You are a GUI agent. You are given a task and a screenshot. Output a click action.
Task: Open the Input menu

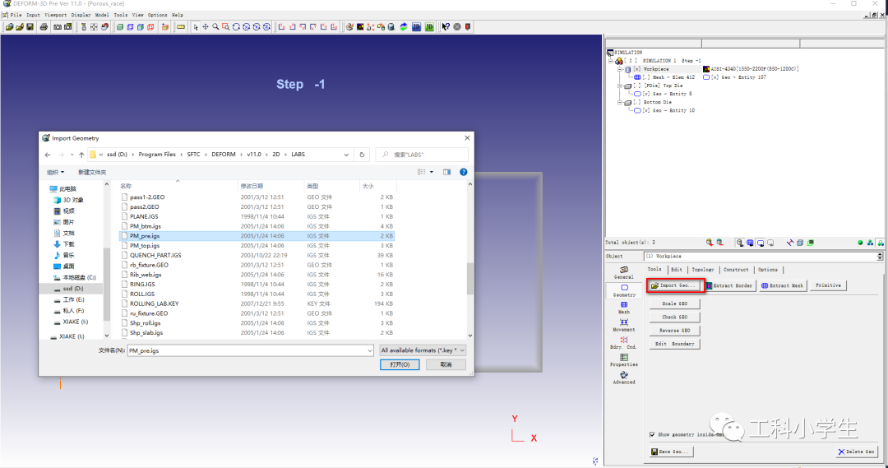point(33,15)
